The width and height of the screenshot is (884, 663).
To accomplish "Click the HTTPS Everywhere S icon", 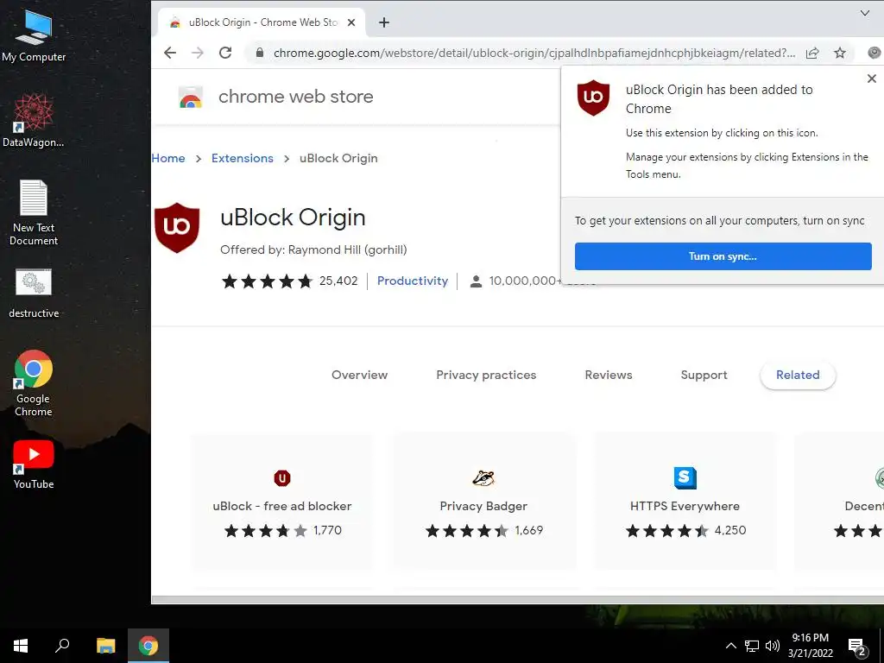I will [x=685, y=478].
